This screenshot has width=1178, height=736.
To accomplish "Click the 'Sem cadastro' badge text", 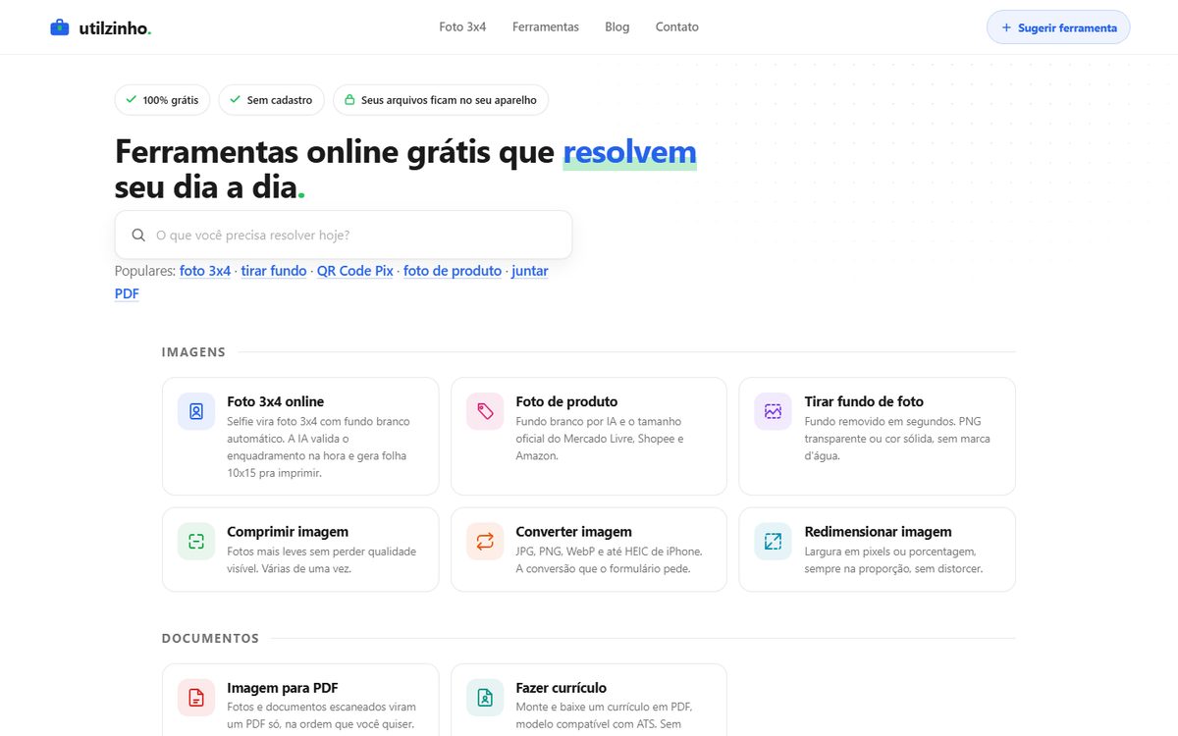I will [280, 100].
